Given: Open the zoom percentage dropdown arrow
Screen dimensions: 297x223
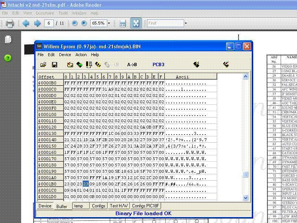Looking at the screenshot, I should (109, 23).
